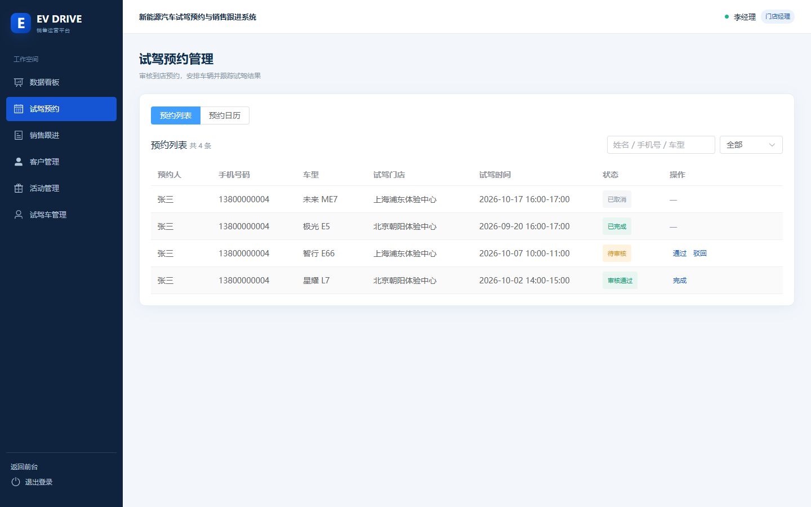Select the 试驾预约 calendar icon in sidebar

[19, 109]
